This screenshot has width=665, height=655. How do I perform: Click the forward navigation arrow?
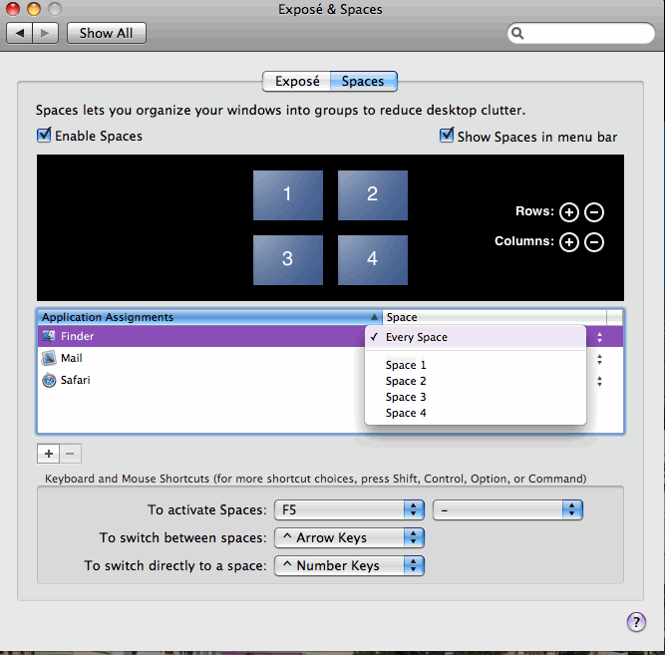pos(46,33)
